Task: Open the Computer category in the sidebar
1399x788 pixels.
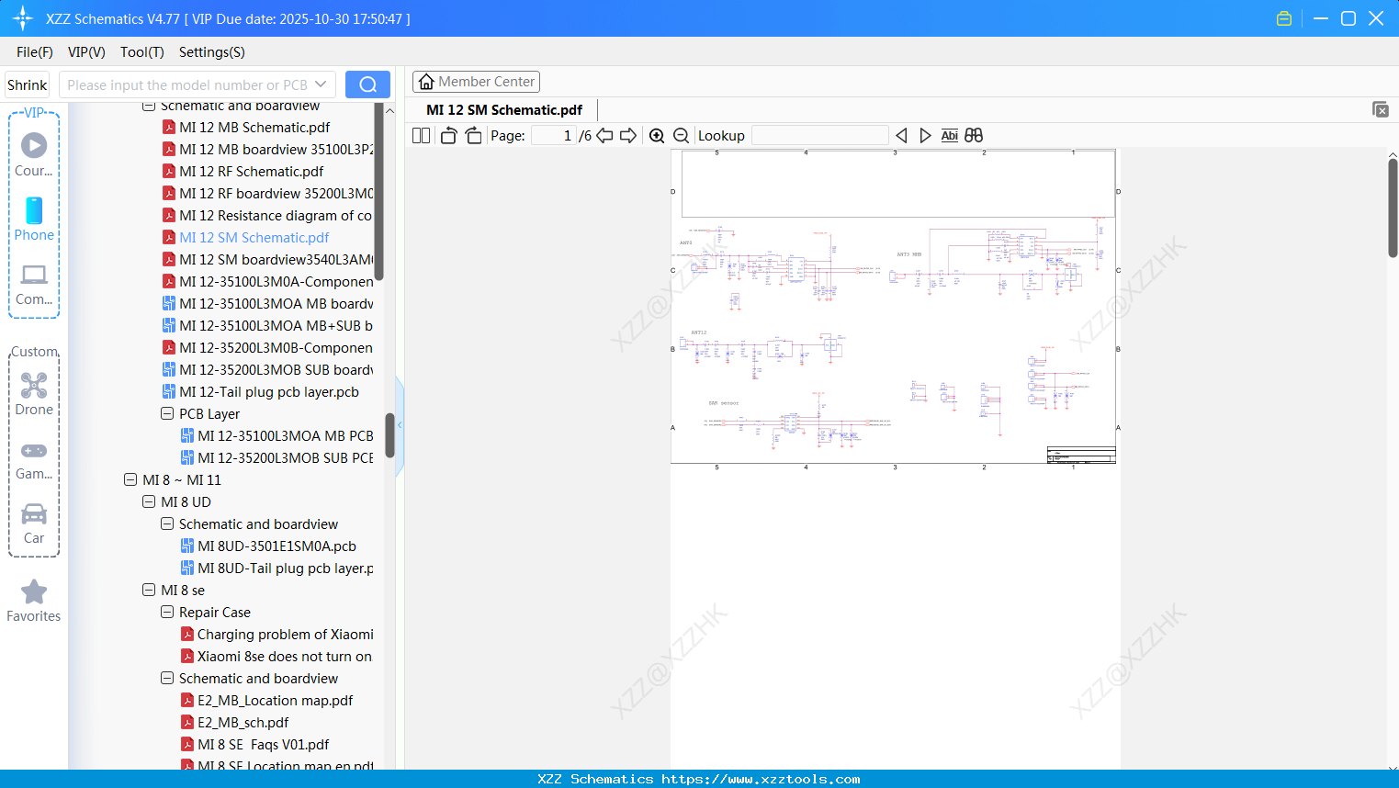Action: (x=34, y=284)
